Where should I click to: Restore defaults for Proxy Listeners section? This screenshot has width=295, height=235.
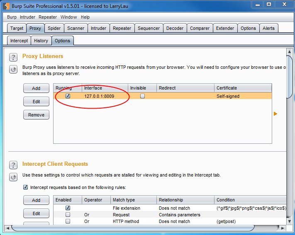[x=13, y=69]
